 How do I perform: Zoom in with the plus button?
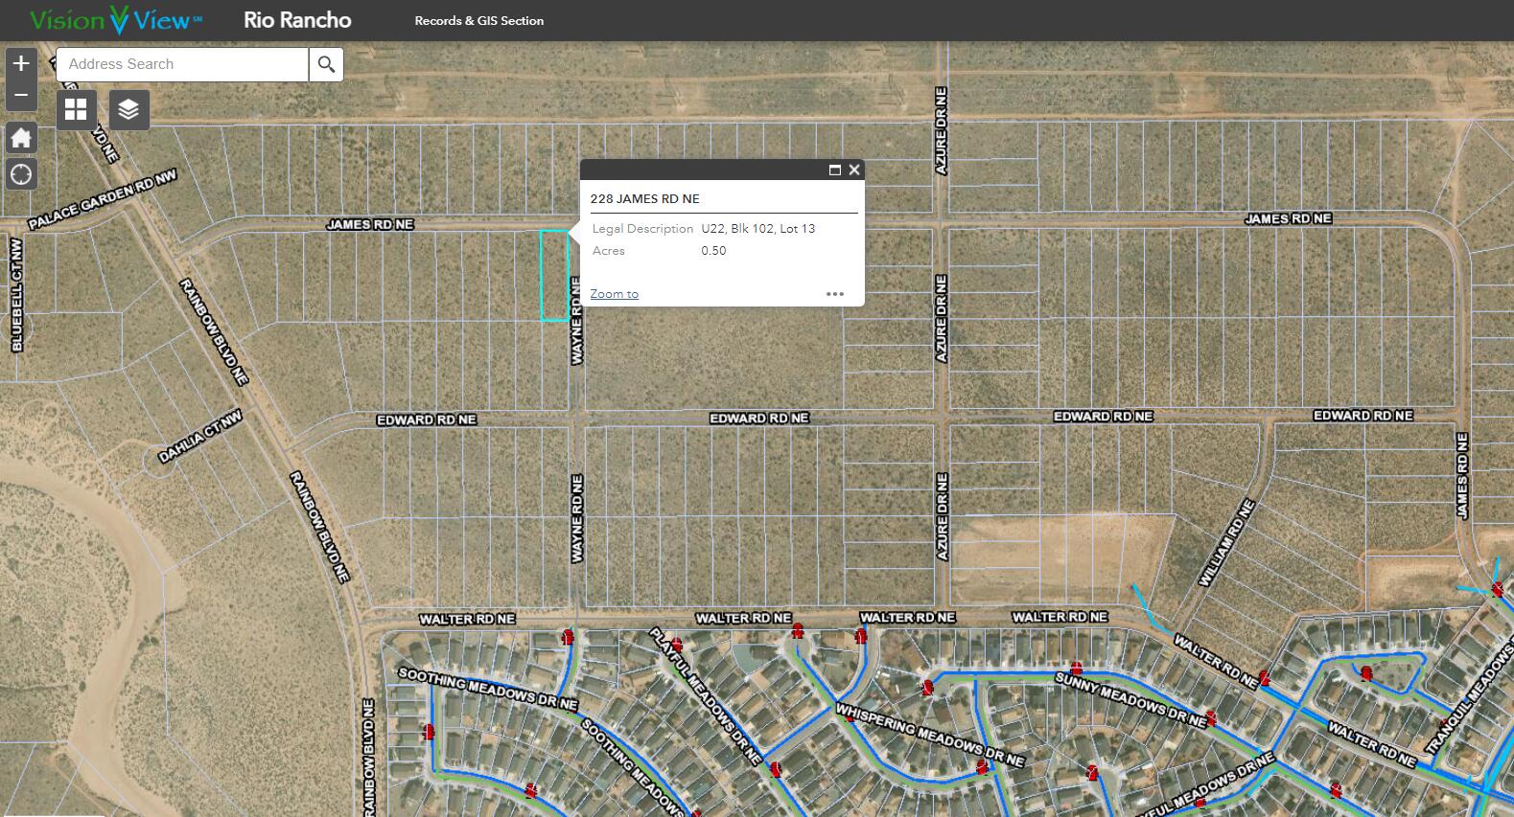[x=21, y=63]
